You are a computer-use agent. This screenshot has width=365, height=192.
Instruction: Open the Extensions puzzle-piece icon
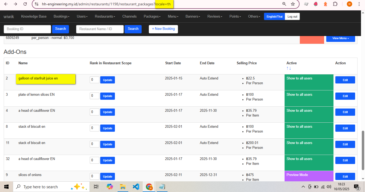(x=335, y=4)
